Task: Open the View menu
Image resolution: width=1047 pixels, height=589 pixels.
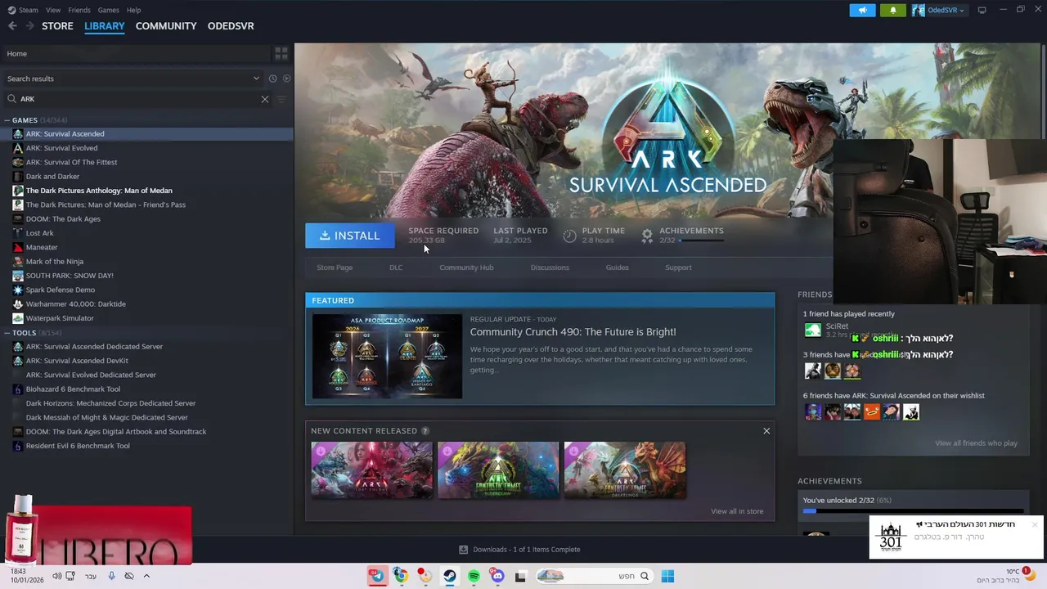Action: point(53,10)
